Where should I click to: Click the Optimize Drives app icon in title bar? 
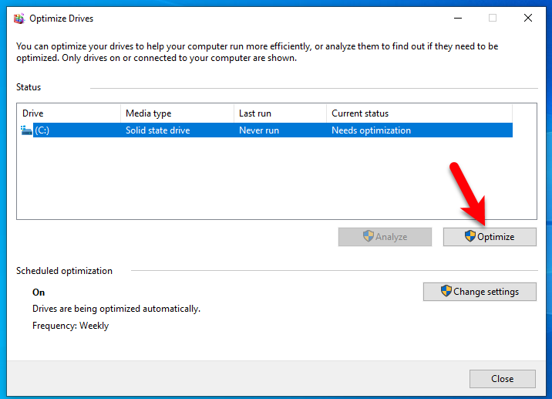click(x=19, y=19)
